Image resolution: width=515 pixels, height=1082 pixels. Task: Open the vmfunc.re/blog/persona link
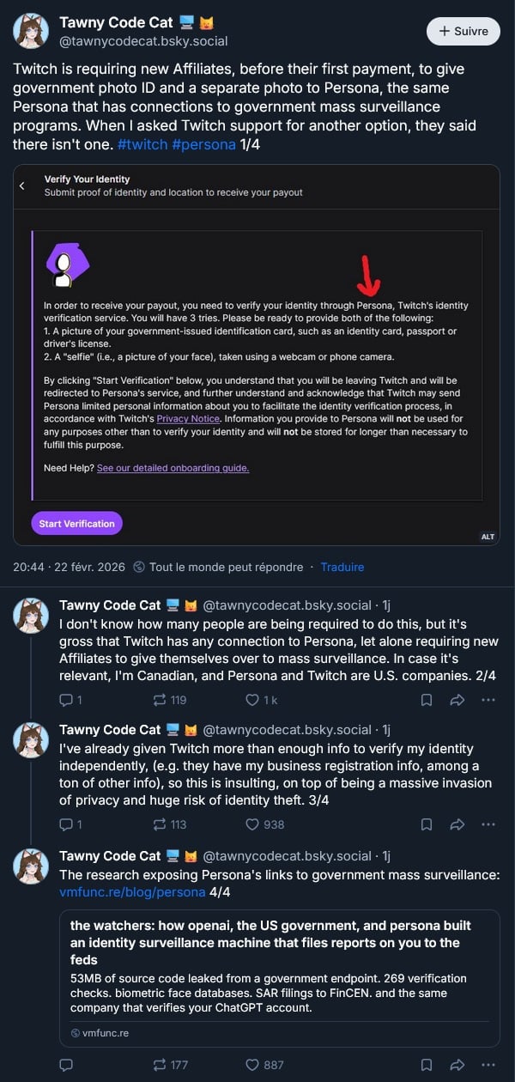(132, 892)
